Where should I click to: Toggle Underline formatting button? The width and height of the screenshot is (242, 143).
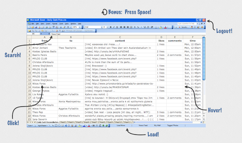pos(117,27)
